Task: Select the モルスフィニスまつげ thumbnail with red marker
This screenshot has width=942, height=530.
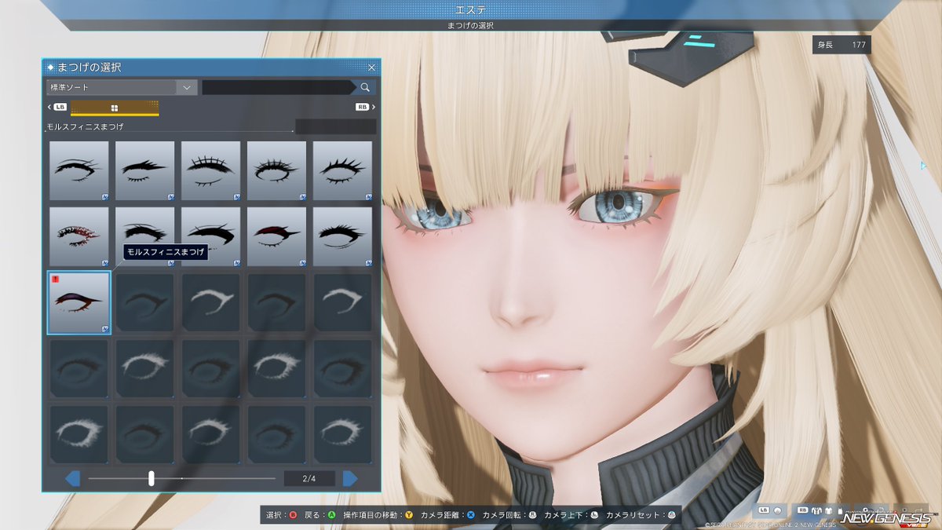Action: coord(79,302)
